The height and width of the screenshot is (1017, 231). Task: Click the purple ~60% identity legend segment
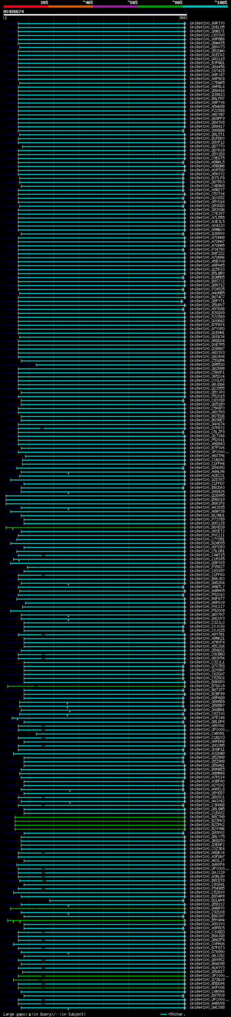coord(116,6)
